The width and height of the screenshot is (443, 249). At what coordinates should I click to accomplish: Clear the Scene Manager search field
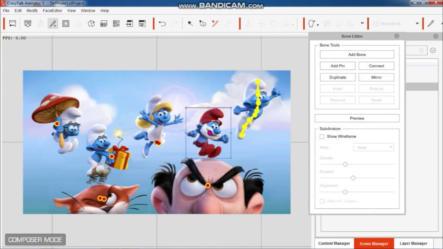coord(422,50)
